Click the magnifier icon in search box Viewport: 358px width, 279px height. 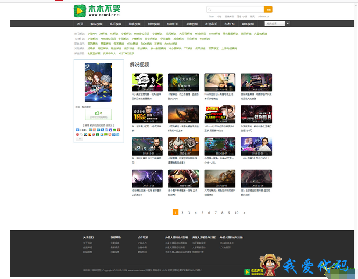pos(210,10)
